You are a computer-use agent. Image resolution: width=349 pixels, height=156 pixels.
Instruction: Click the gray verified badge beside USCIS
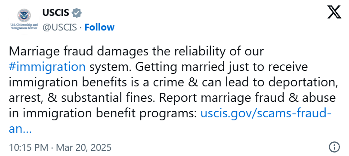click(76, 12)
